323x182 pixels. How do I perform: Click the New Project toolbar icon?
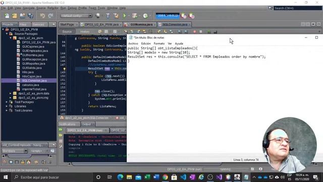pos(15,16)
